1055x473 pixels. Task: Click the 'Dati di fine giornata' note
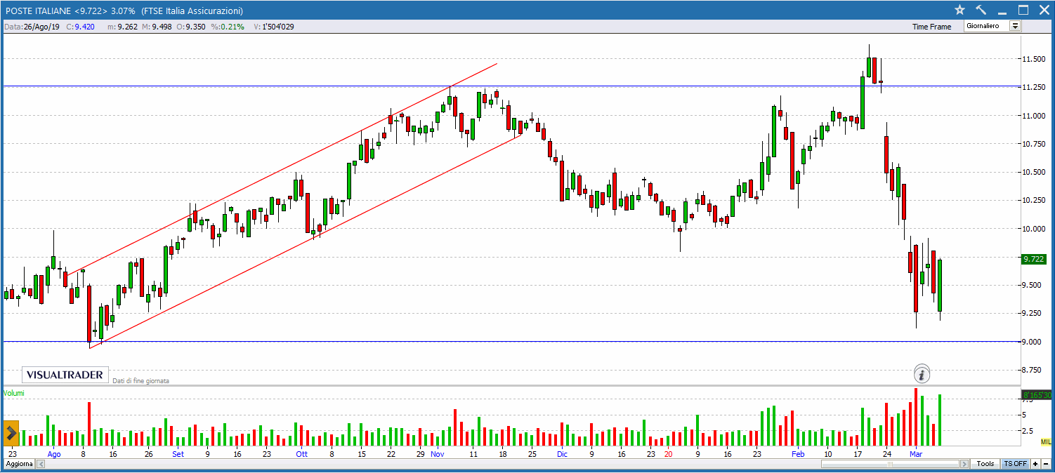pos(140,380)
